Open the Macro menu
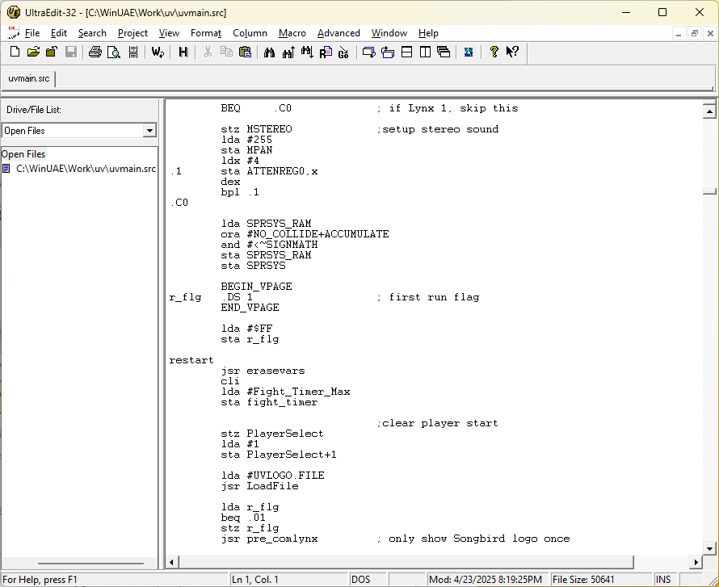719x587 pixels. click(292, 33)
